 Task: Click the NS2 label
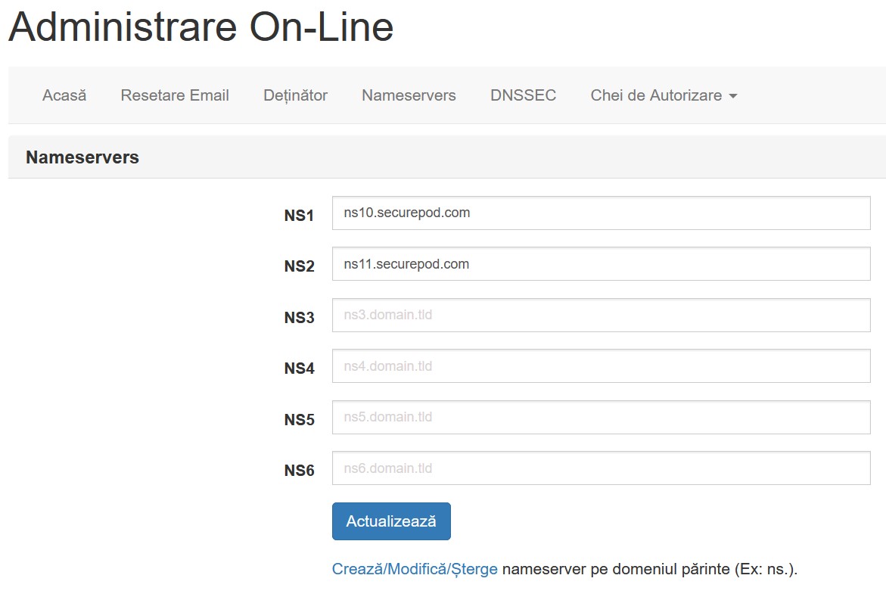pyautogui.click(x=299, y=266)
